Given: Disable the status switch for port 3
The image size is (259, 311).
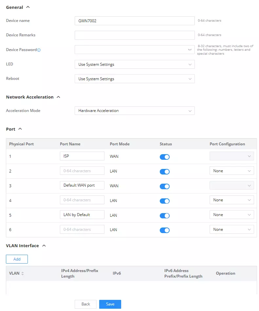Looking at the screenshot, I should tap(165, 186).
